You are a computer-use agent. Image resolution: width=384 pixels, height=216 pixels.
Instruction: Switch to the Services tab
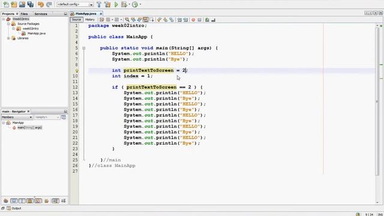point(41,14)
